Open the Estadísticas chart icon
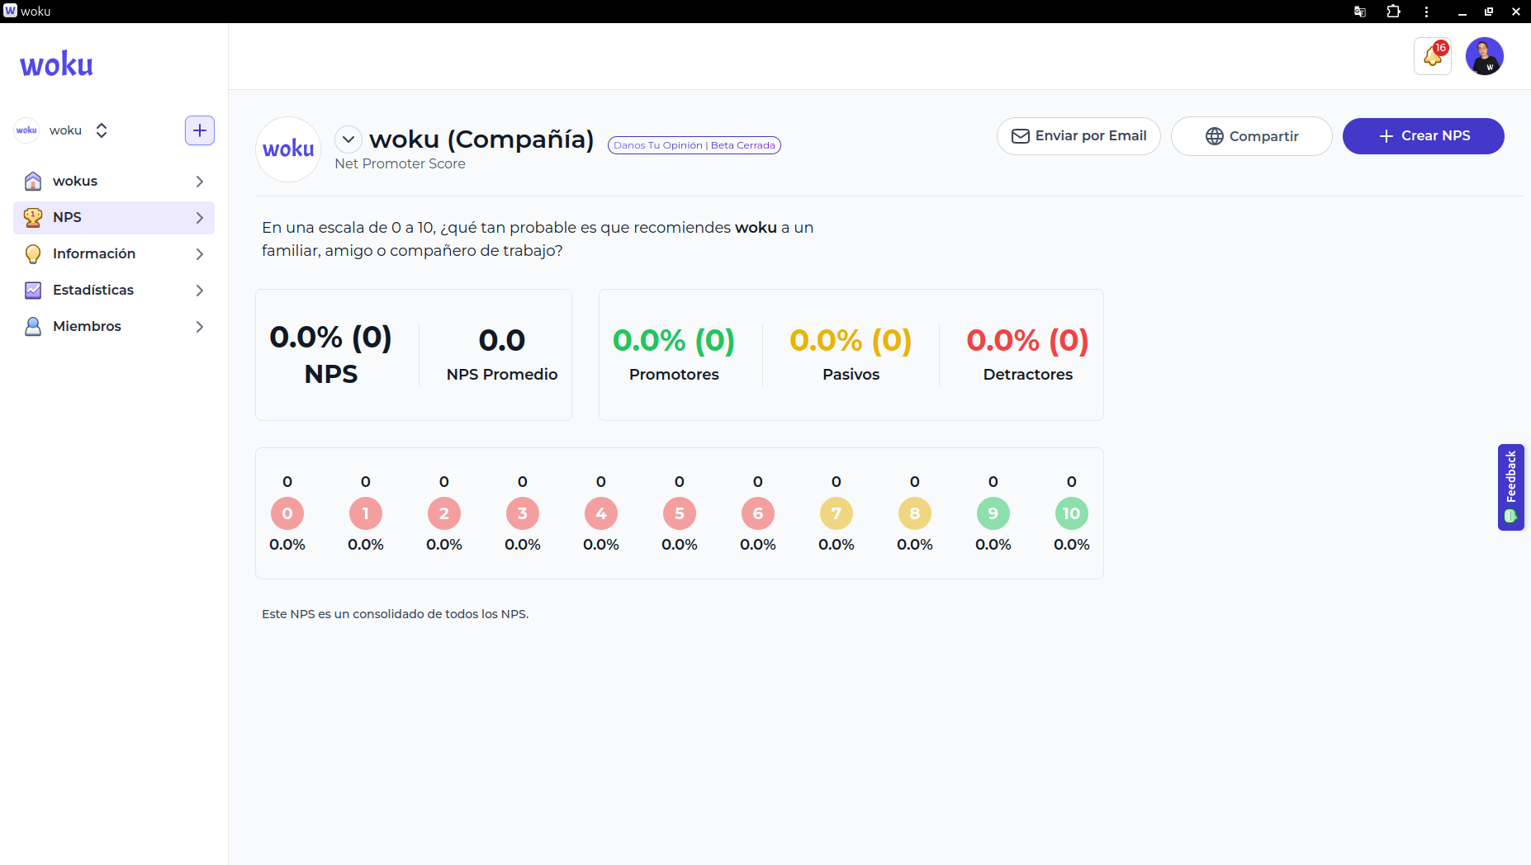Screen dimensions: 1531x865 [x=32, y=290]
